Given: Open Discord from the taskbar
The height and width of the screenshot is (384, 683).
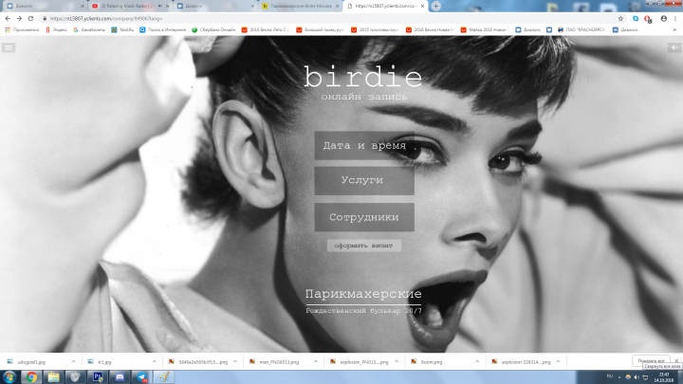Looking at the screenshot, I should (x=120, y=377).
